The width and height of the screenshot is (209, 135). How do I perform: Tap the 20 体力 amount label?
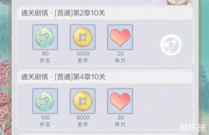pyautogui.click(x=120, y=57)
